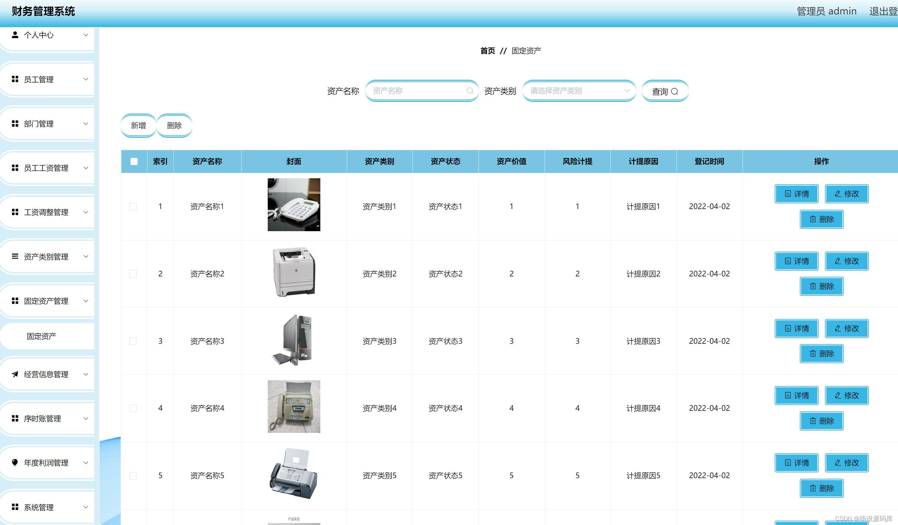This screenshot has width=898, height=525.
Task: Open the 序时账管理 menu
Action: pos(47,418)
